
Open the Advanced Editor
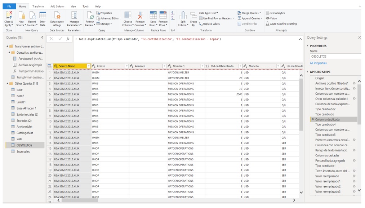coord(108,18)
